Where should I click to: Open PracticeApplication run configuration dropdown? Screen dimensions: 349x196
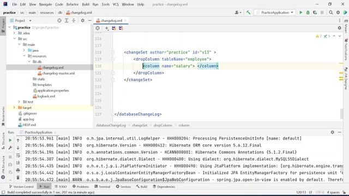click(275, 13)
